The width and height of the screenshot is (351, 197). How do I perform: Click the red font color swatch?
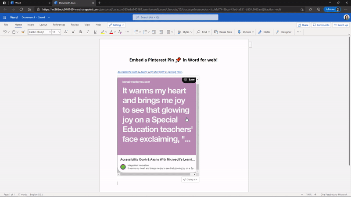(111, 32)
